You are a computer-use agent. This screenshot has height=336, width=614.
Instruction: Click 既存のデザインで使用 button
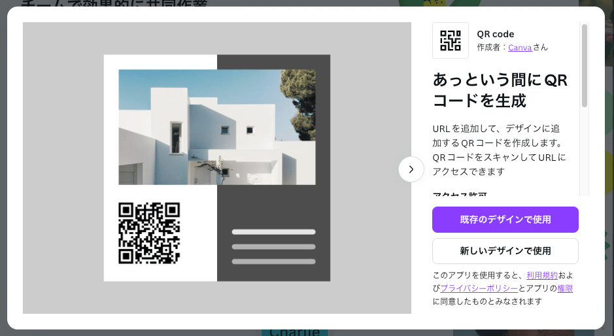click(505, 220)
